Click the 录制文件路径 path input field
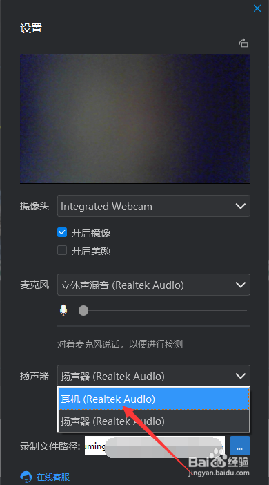 (x=155, y=446)
